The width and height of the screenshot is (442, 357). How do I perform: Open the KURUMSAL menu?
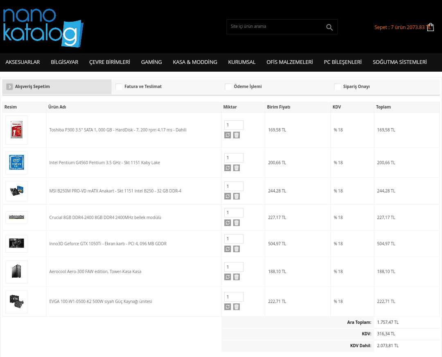pos(242,62)
